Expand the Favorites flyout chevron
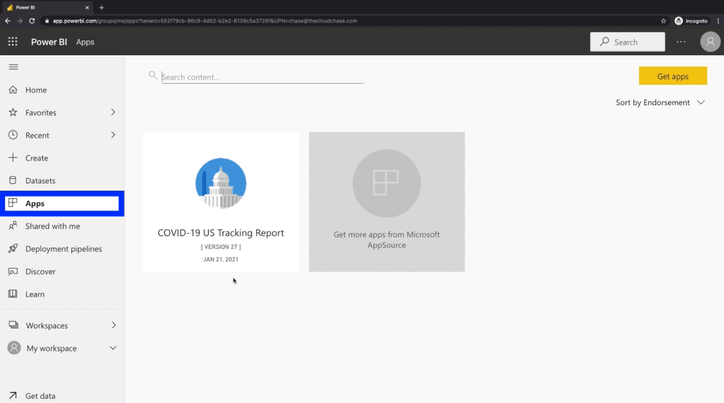The image size is (724, 403). pyautogui.click(x=113, y=112)
